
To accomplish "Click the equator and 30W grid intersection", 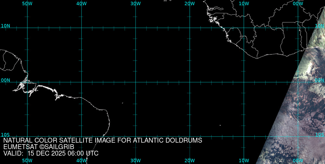I will [136, 82].
